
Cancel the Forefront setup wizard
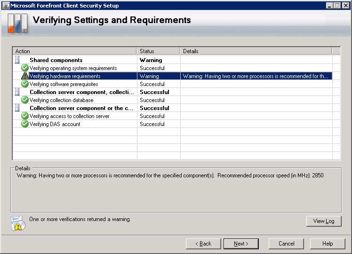click(x=286, y=244)
